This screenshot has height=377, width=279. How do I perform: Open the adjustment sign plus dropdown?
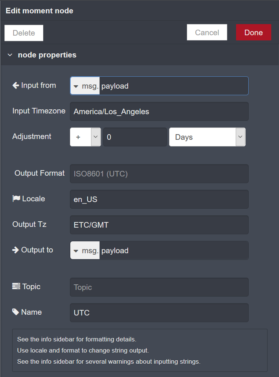[x=85, y=137]
